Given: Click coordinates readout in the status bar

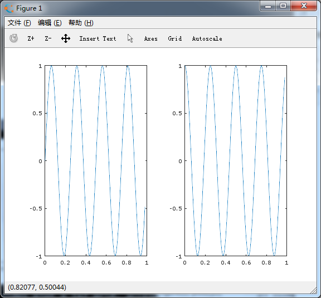Looking at the screenshot, I should click(x=37, y=287).
